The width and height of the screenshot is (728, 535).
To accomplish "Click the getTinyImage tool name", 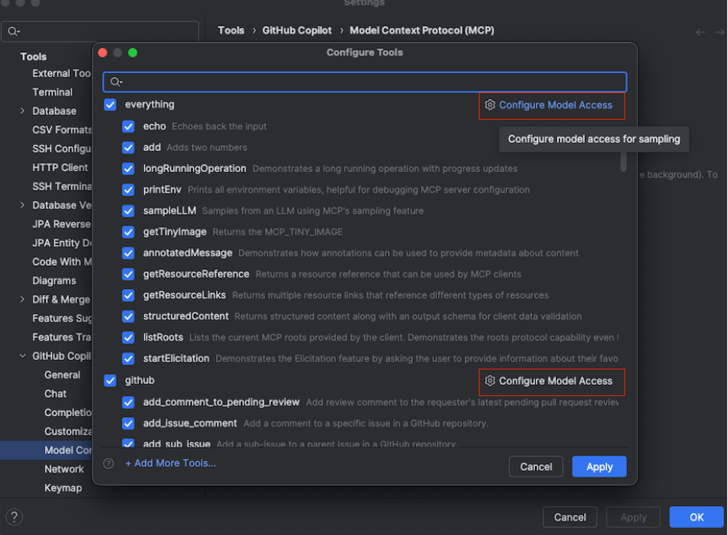I will tap(174, 232).
